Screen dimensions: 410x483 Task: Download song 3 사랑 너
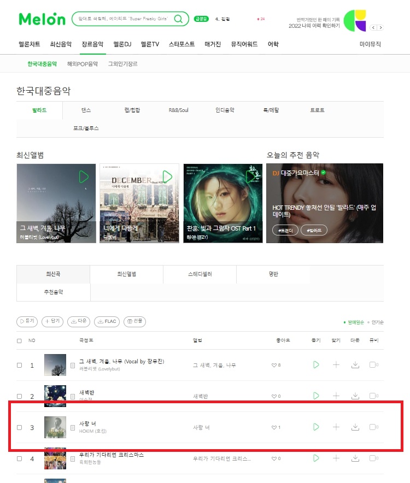355,427
